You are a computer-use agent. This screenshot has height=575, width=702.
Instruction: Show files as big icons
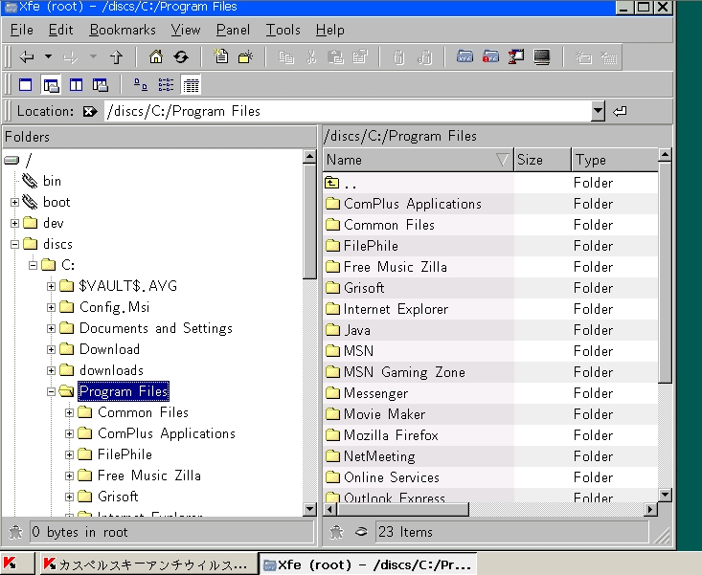141,84
